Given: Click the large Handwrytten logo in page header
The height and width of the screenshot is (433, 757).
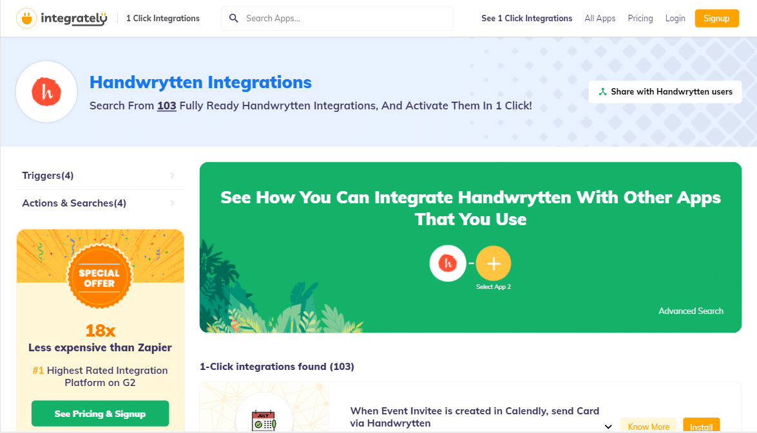Looking at the screenshot, I should click(x=46, y=92).
